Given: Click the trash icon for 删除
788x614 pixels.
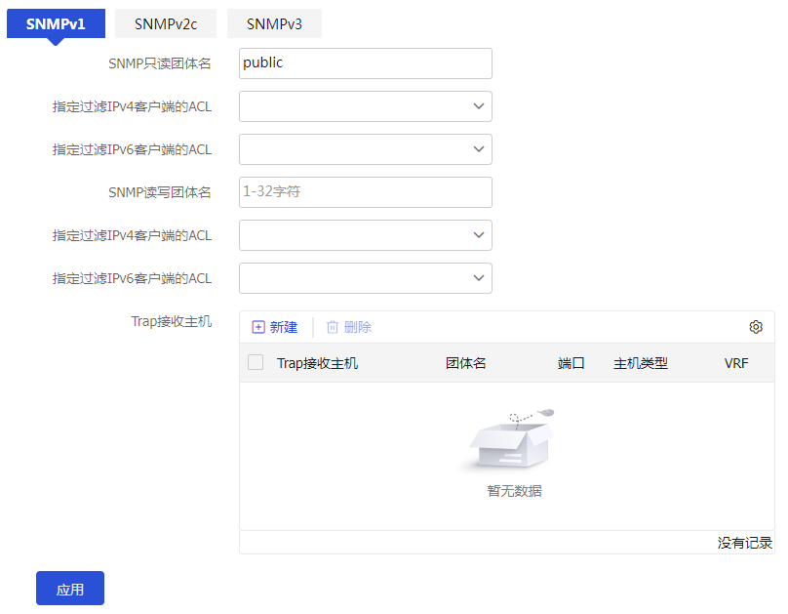Looking at the screenshot, I should point(333,327).
